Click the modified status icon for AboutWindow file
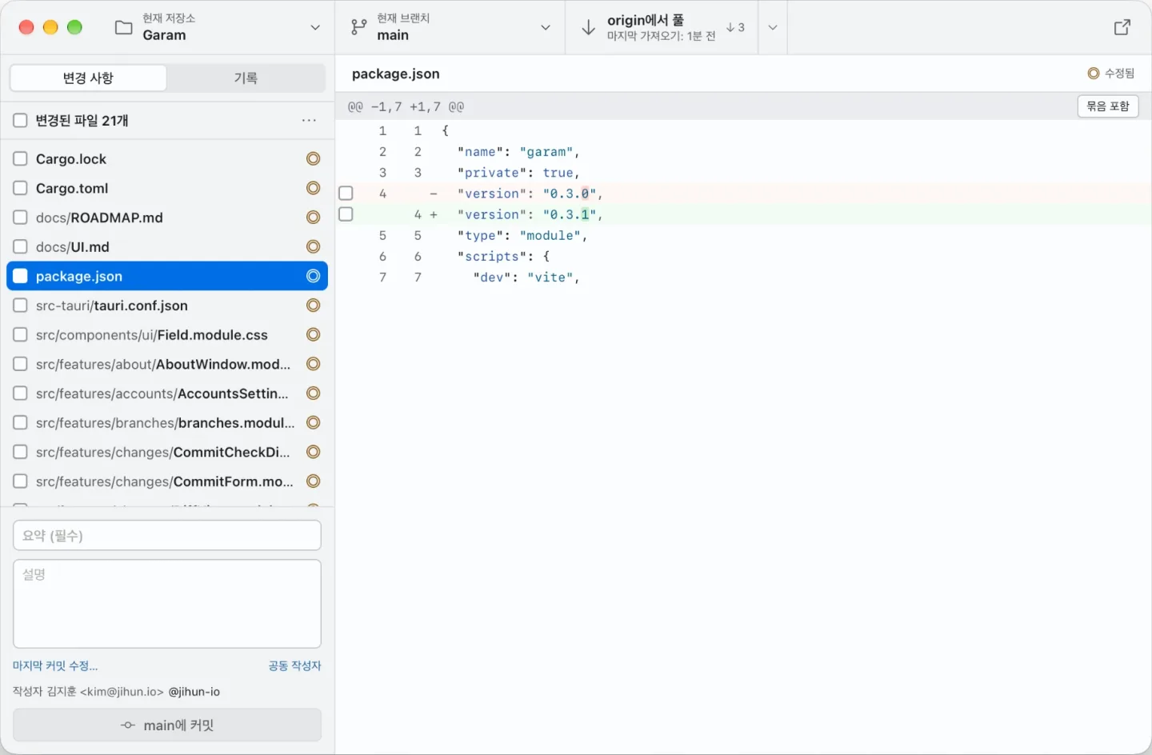Image resolution: width=1152 pixels, height=755 pixels. click(314, 364)
